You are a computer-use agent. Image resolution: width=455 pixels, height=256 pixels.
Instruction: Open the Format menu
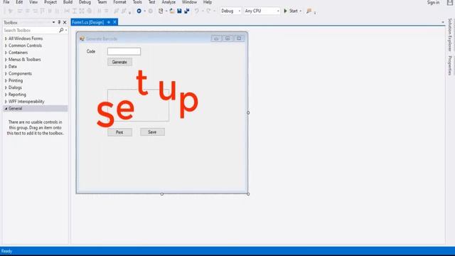119,2
